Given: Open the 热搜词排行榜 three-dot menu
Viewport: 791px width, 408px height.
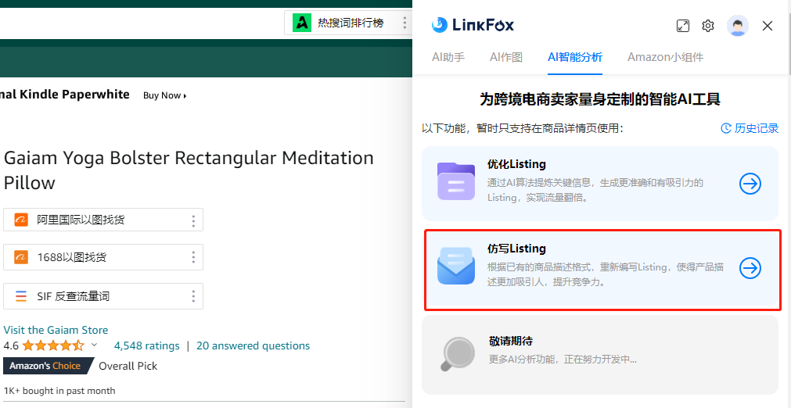Looking at the screenshot, I should click(404, 23).
